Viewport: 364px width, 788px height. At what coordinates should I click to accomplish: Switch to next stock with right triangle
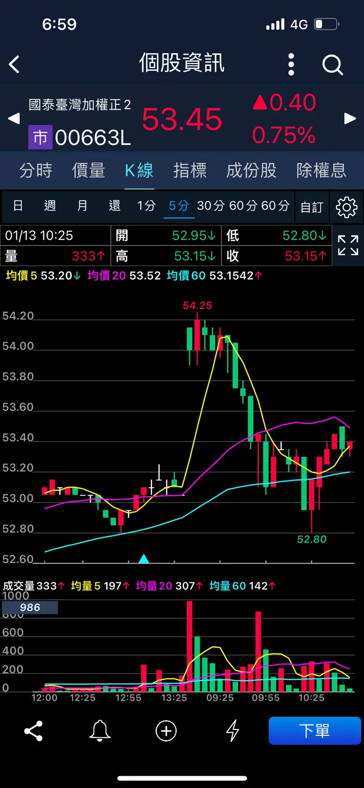(350, 118)
